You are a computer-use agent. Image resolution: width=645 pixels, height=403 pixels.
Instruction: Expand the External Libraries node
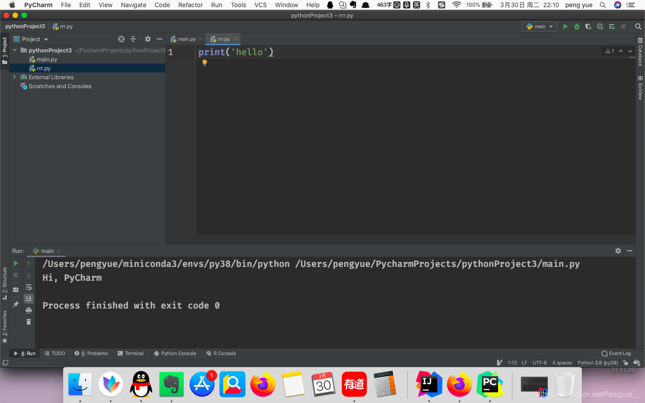point(15,77)
